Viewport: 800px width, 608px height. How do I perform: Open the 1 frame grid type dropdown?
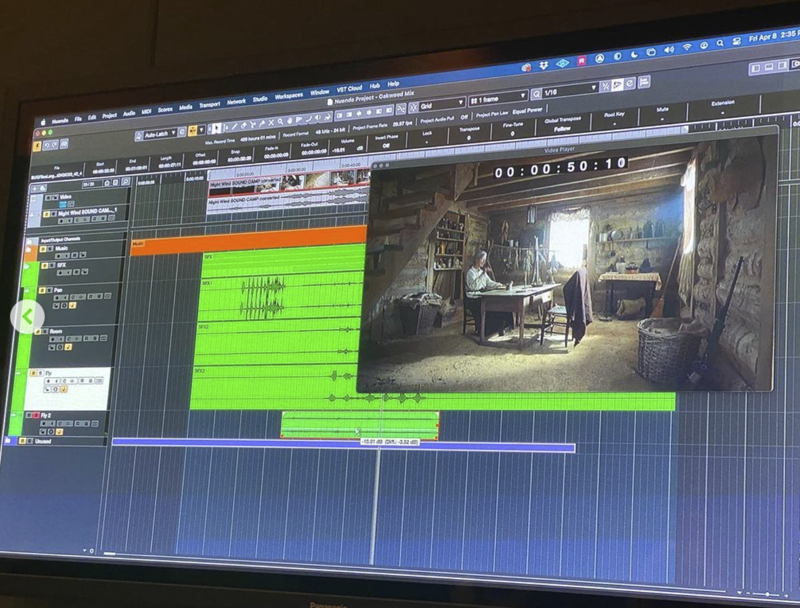coord(499,99)
